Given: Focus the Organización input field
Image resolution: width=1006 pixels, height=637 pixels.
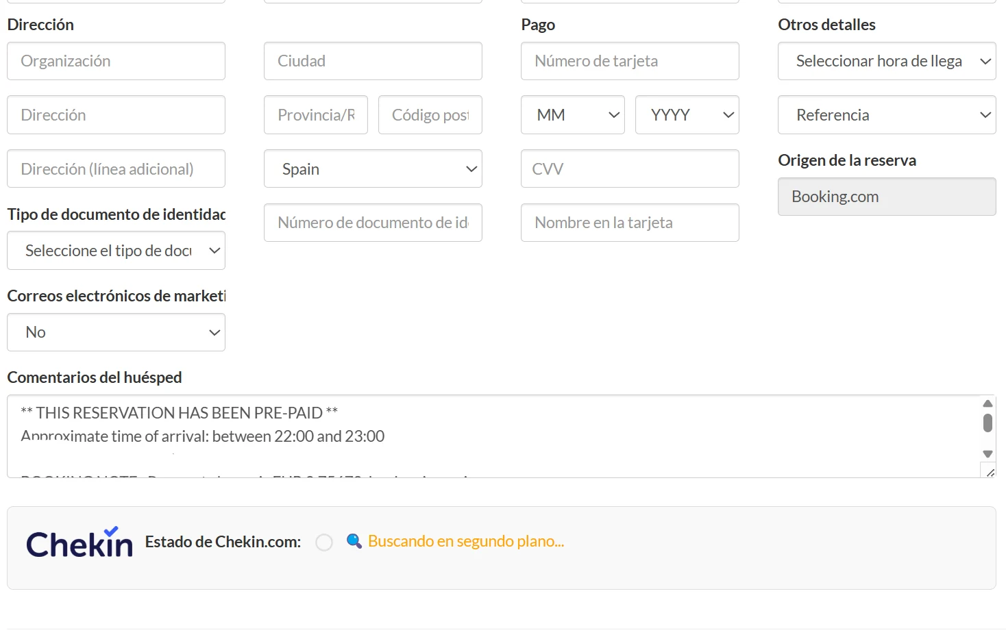Looking at the screenshot, I should pyautogui.click(x=116, y=61).
